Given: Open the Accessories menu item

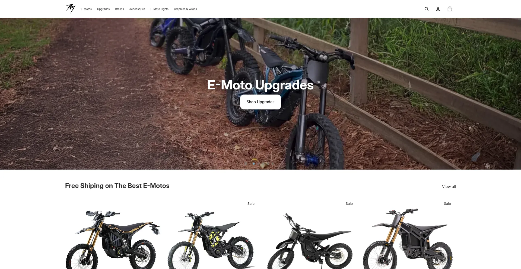Looking at the screenshot, I should coord(137,9).
